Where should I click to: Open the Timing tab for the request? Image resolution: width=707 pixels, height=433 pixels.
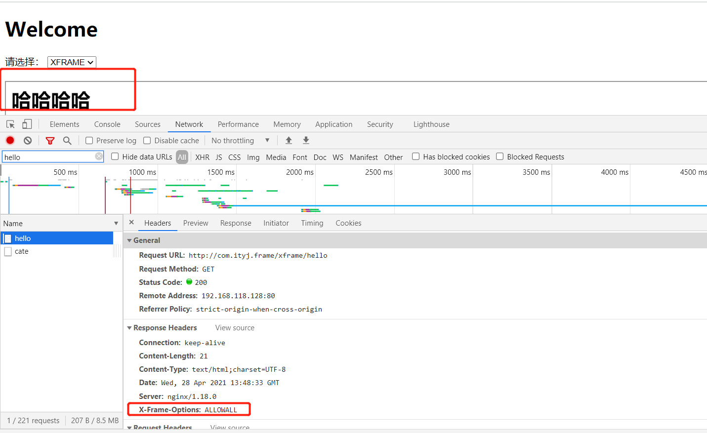pos(312,223)
